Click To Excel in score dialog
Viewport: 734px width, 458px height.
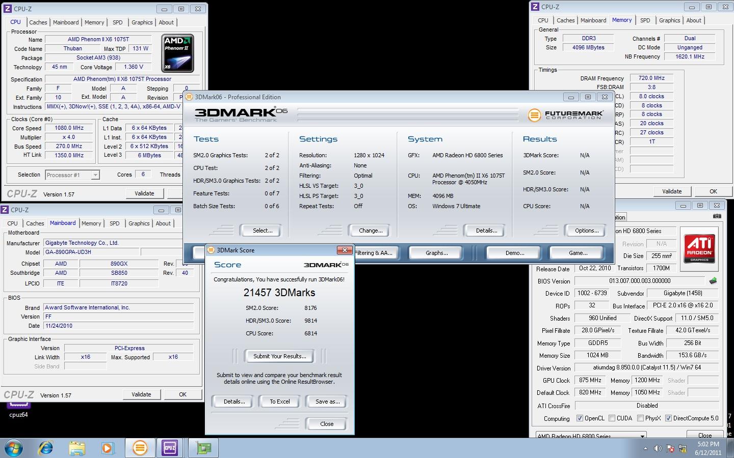click(x=280, y=402)
